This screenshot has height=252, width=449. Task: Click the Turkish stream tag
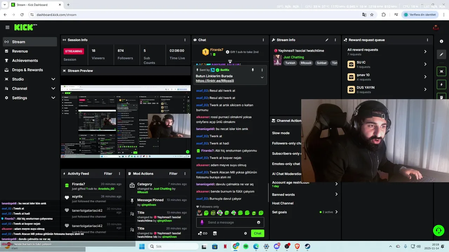[x=290, y=63]
